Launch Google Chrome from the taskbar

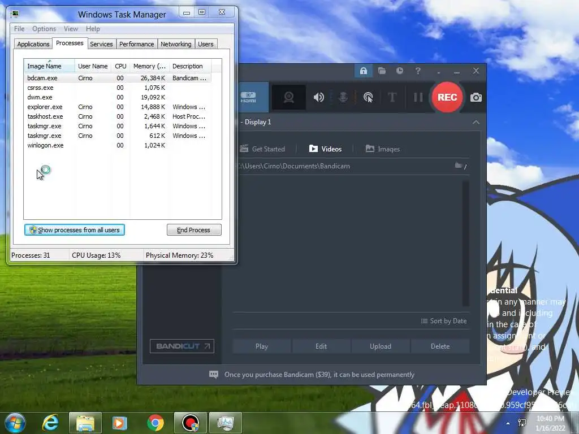155,423
